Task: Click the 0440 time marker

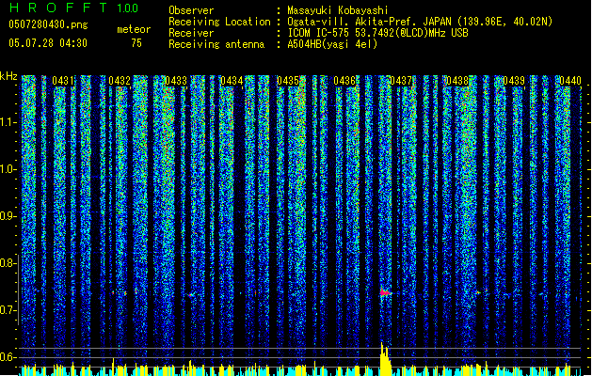Action: pos(570,81)
